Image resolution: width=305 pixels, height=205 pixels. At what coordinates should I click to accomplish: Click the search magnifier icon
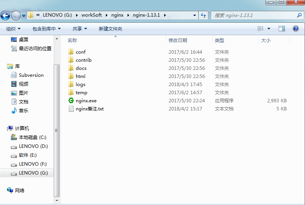tap(299, 15)
